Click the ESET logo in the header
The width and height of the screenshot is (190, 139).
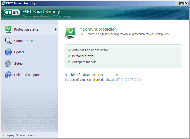tap(12, 13)
